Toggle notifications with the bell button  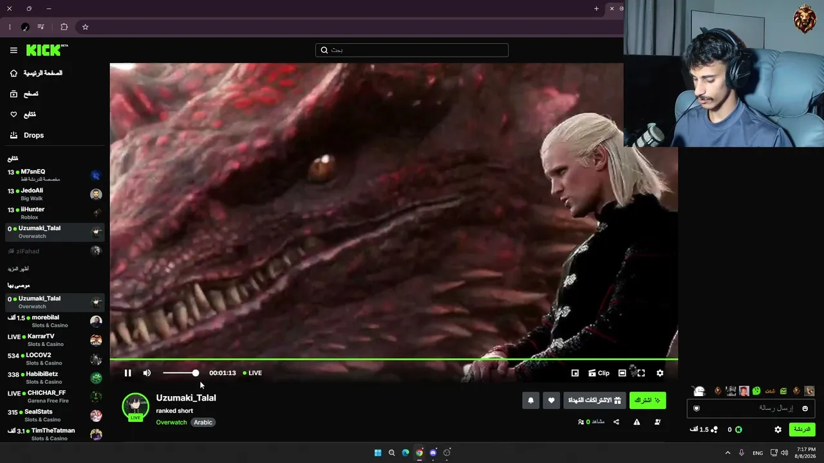[x=530, y=401]
